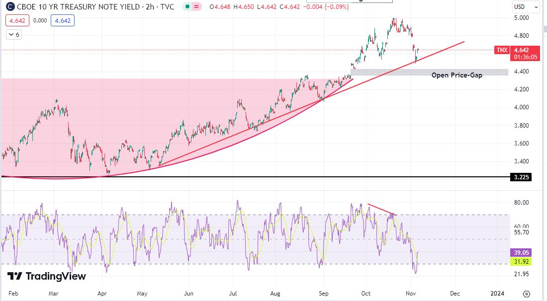Image resolution: width=547 pixels, height=301 pixels.
Task: Click the Feb label on time axis
Action: [13, 294]
